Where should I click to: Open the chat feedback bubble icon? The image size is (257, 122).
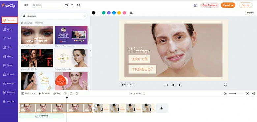(x=195, y=5)
